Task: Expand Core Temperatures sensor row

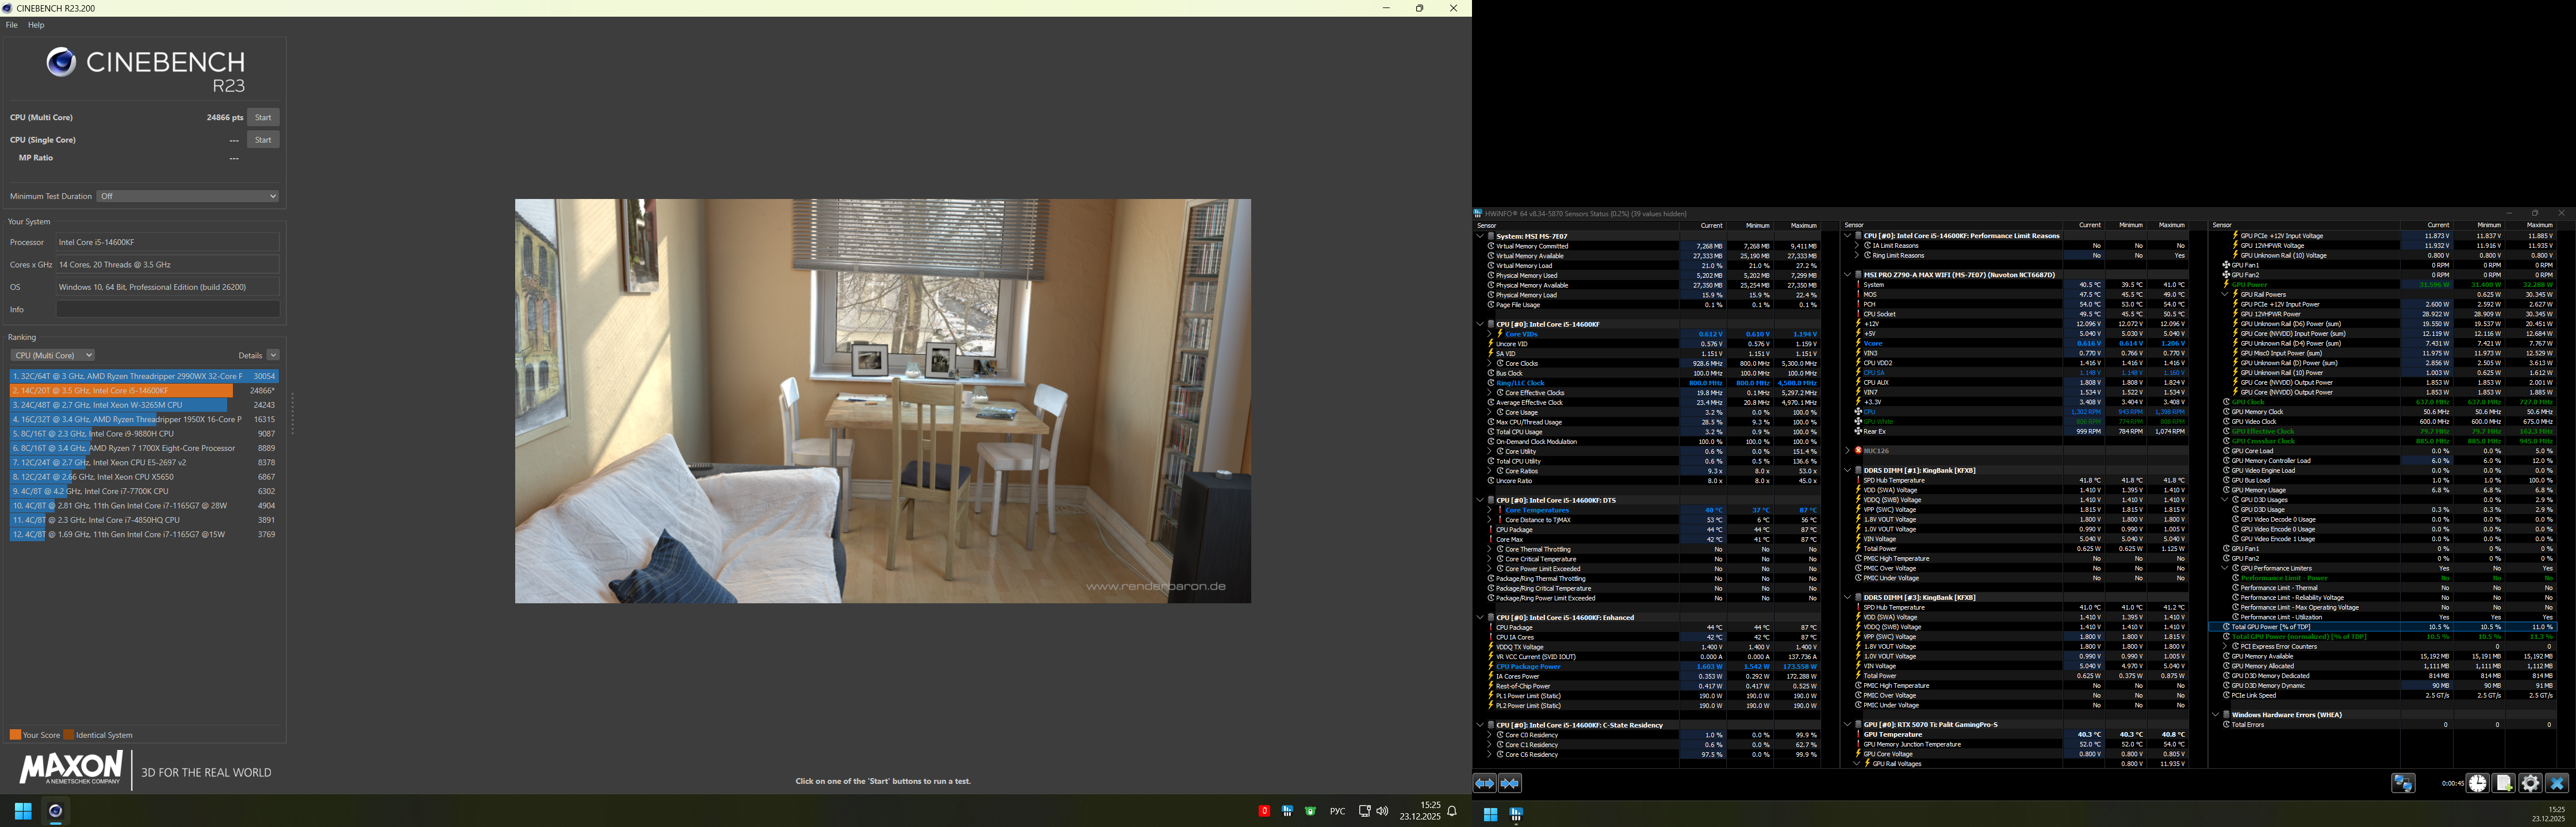Action: (x=1489, y=510)
